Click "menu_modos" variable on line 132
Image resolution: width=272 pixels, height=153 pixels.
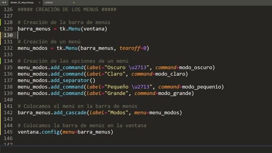(32, 48)
